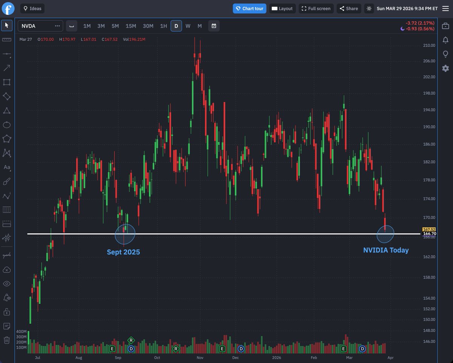Viewport: 453px width, 363px height.
Task: Select the W weekly timeframe
Action: point(188,26)
